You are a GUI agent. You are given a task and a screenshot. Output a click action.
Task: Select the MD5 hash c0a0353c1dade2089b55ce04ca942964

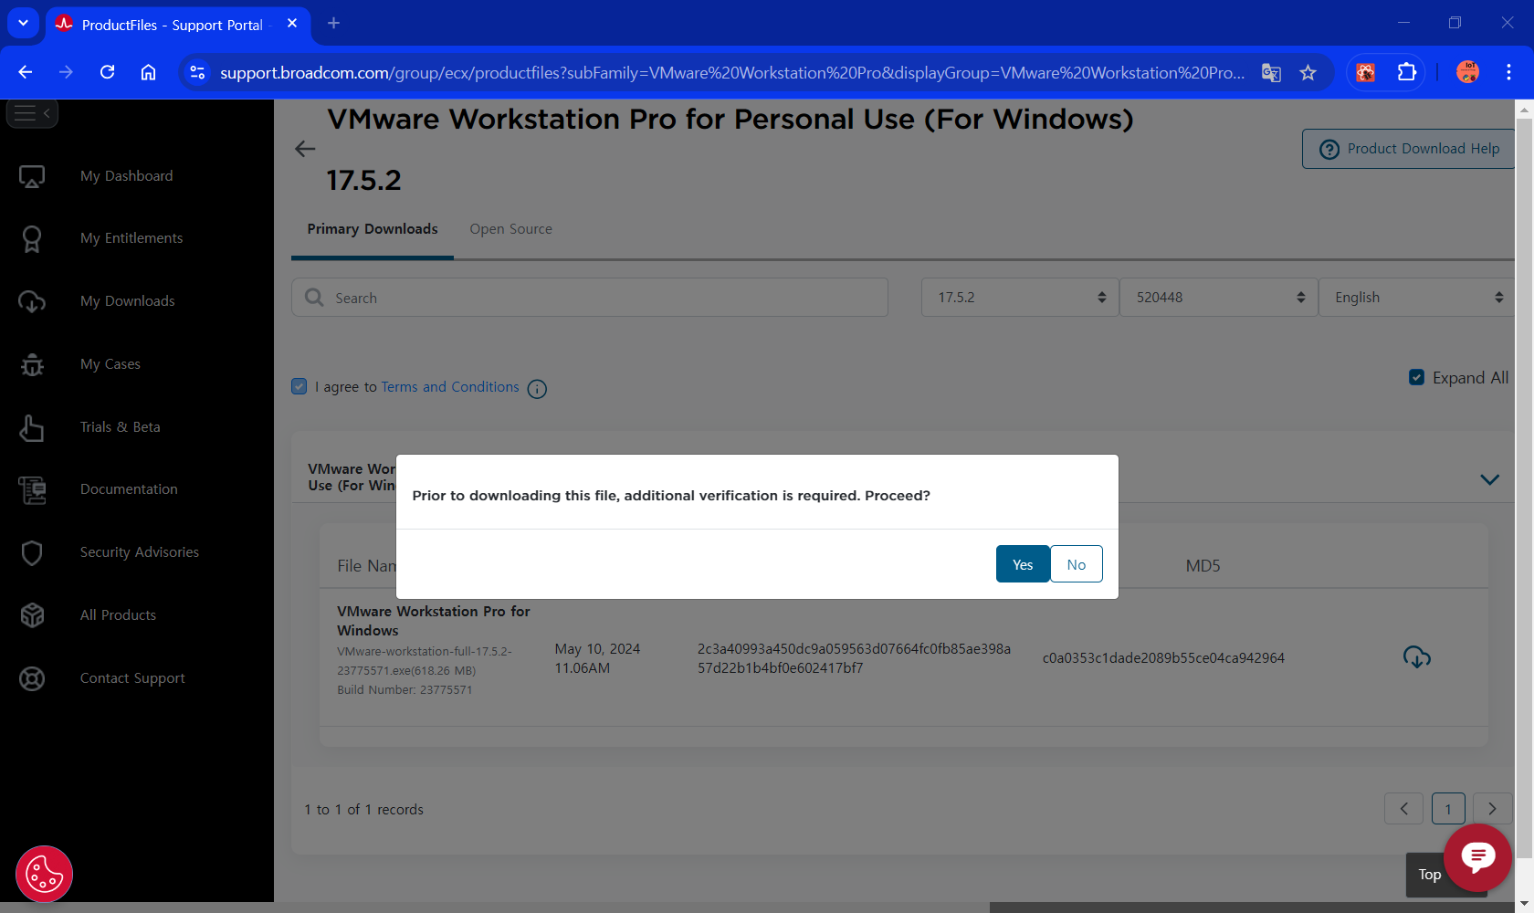[x=1163, y=658]
